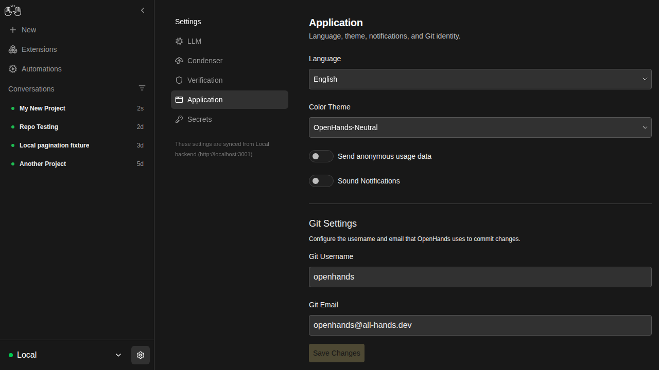Click green status dot of Another Project
The width and height of the screenshot is (659, 370).
[13, 164]
